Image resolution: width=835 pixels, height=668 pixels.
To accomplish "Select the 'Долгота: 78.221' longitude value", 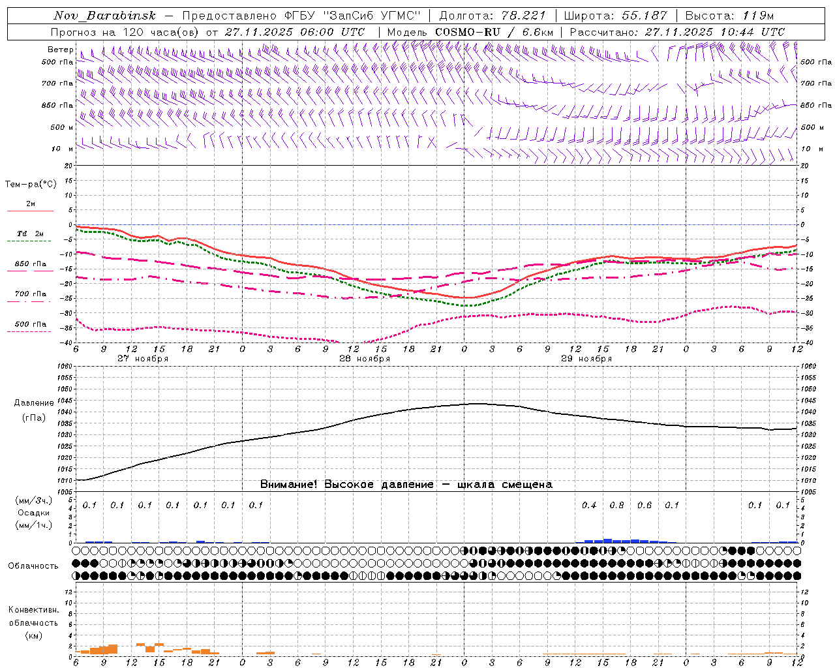I will tap(492, 16).
